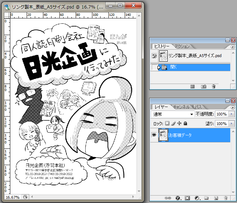Open the チャンネル tab
This screenshot has width=237, height=203.
click(x=181, y=107)
